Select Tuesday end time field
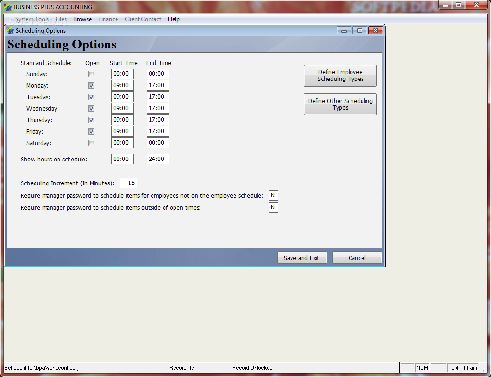 tap(158, 97)
